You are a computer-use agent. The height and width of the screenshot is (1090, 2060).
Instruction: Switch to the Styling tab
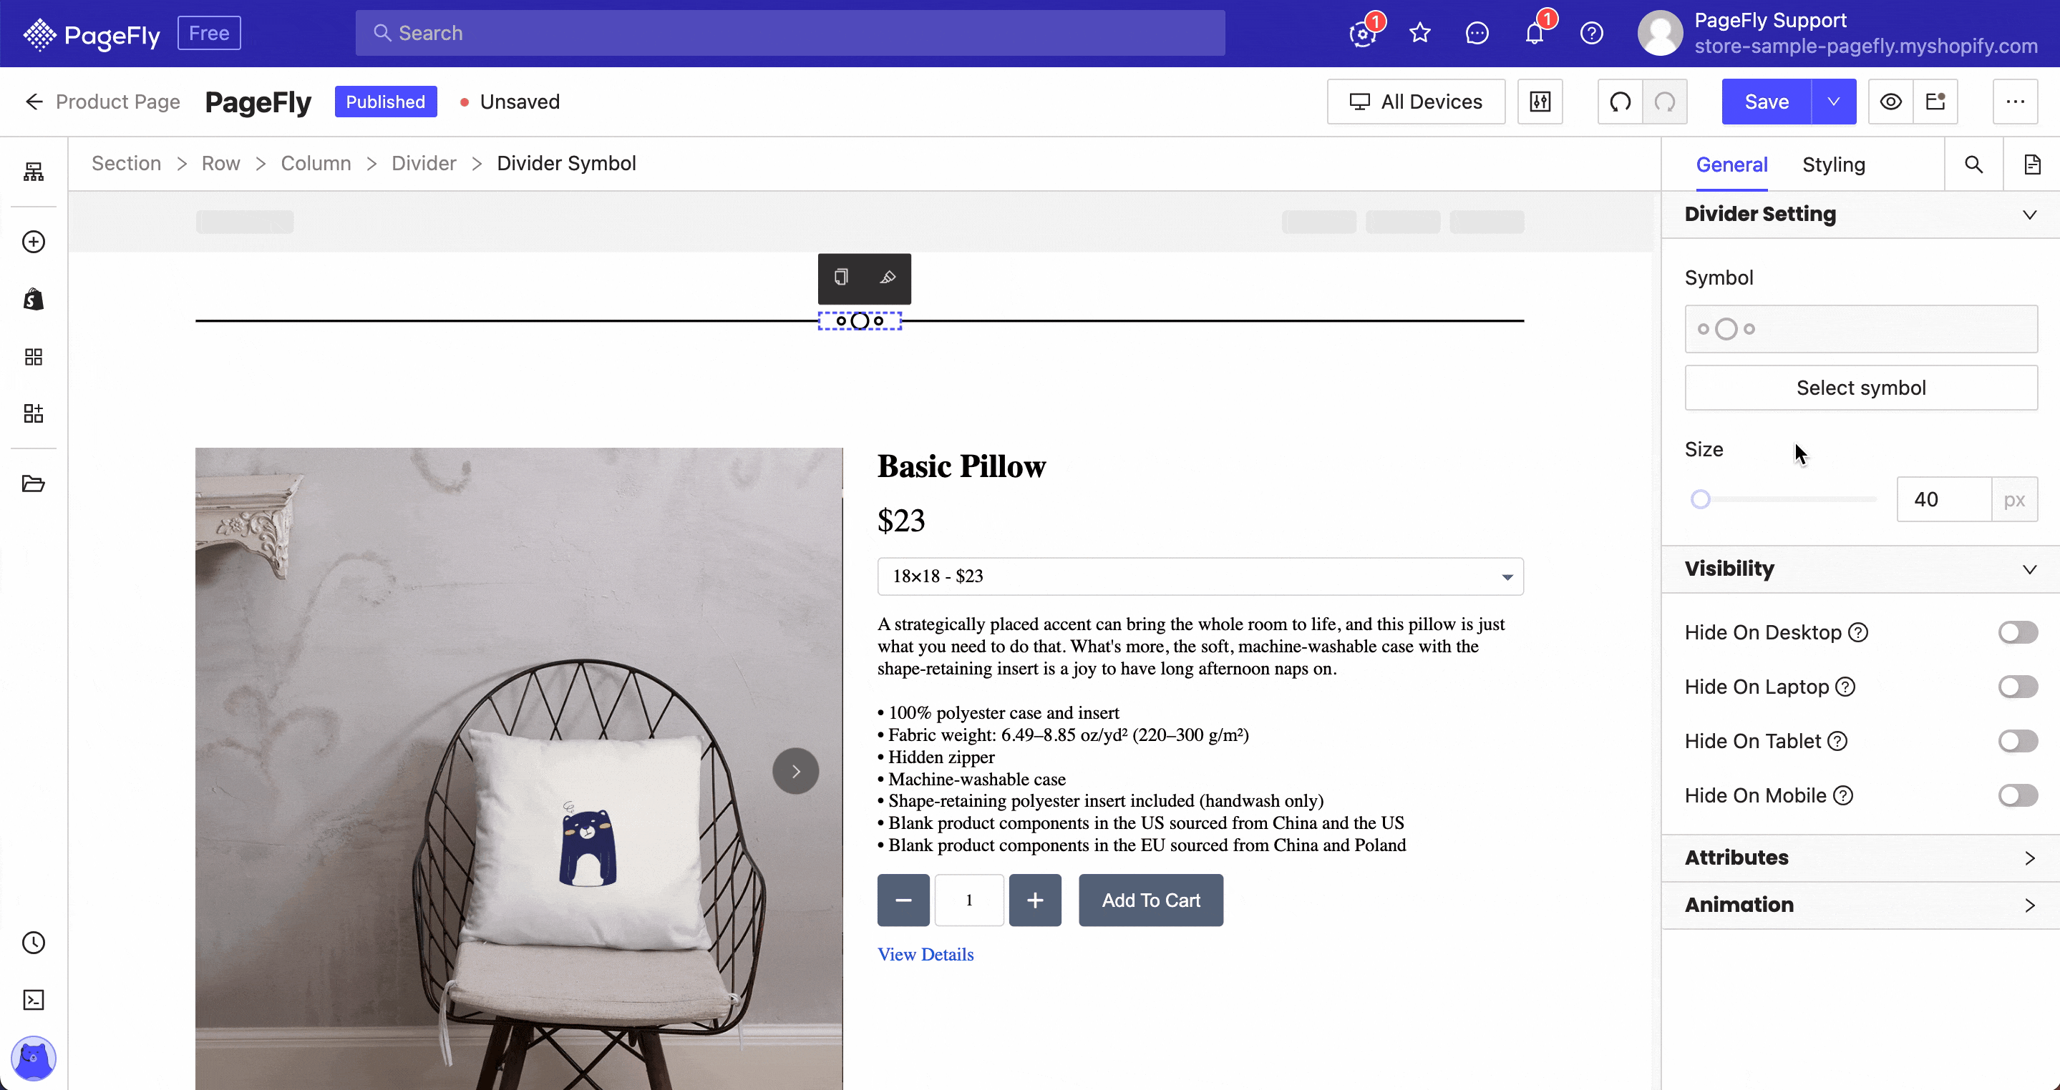tap(1834, 165)
